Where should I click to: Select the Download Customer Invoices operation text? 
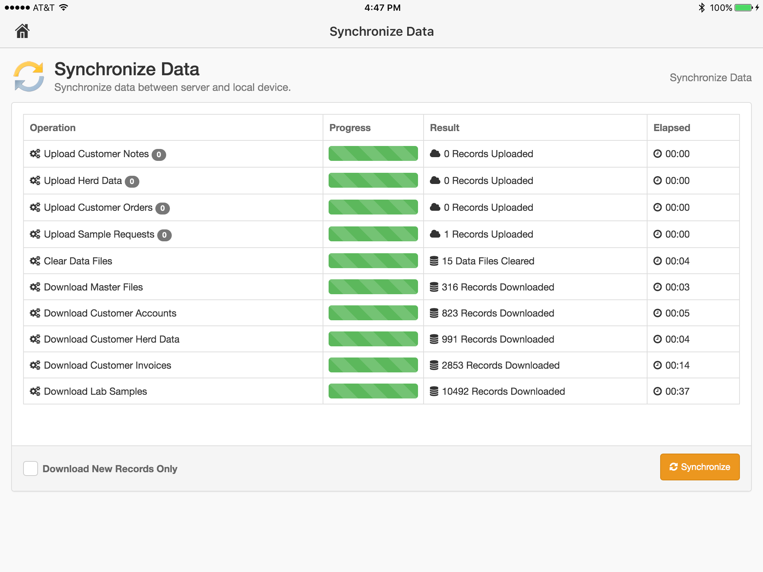click(107, 365)
